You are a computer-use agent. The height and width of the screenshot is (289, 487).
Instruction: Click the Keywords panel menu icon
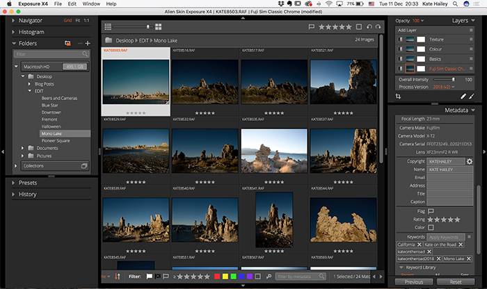click(469, 237)
